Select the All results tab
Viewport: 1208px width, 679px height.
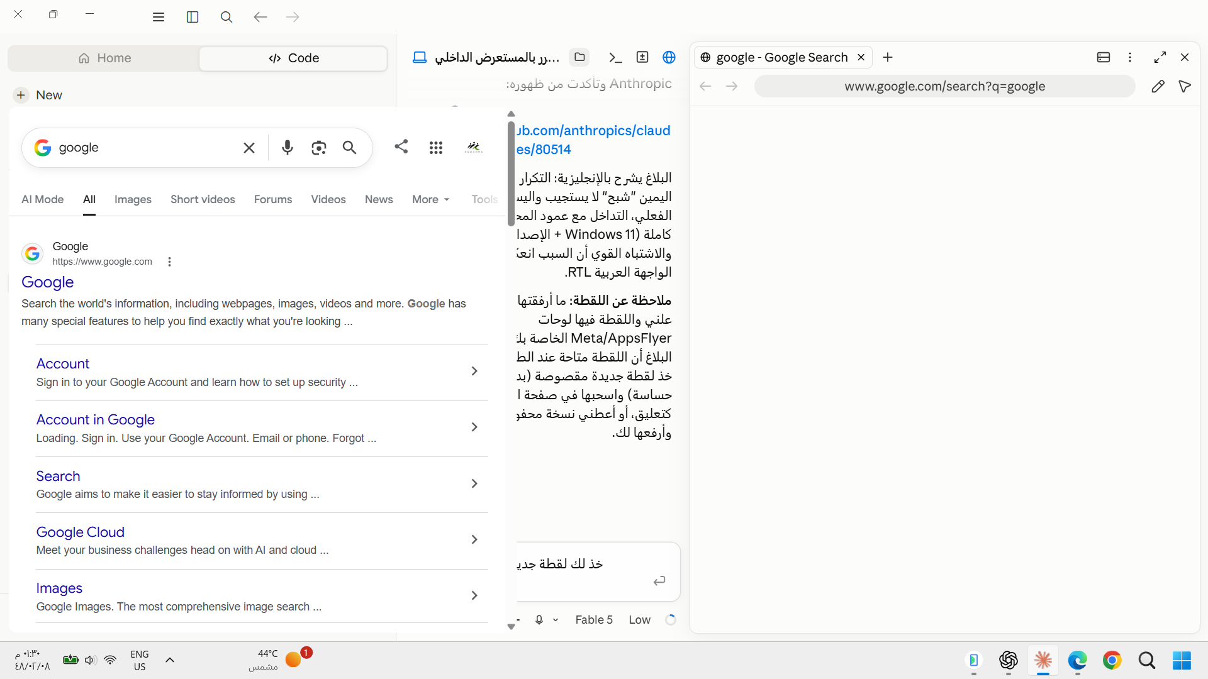89,199
